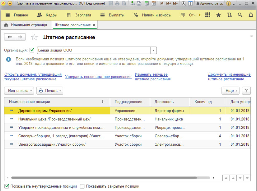Screen dimensions: 257x191
Task: Add page to favorites with star outline
Action: (34, 37)
